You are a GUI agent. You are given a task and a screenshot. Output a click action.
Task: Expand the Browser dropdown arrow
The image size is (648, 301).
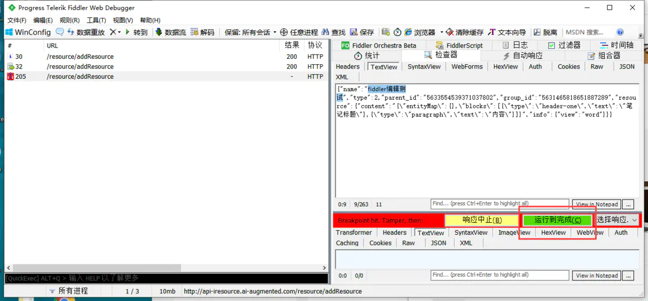pyautogui.click(x=441, y=32)
